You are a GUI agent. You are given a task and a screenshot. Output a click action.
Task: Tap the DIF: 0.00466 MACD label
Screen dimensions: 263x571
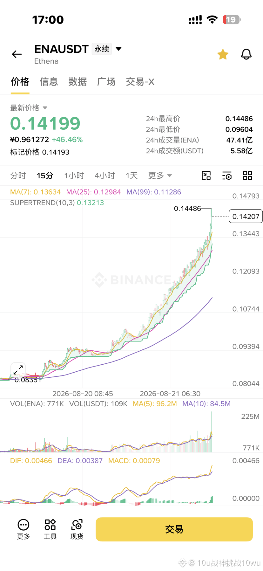tap(31, 461)
